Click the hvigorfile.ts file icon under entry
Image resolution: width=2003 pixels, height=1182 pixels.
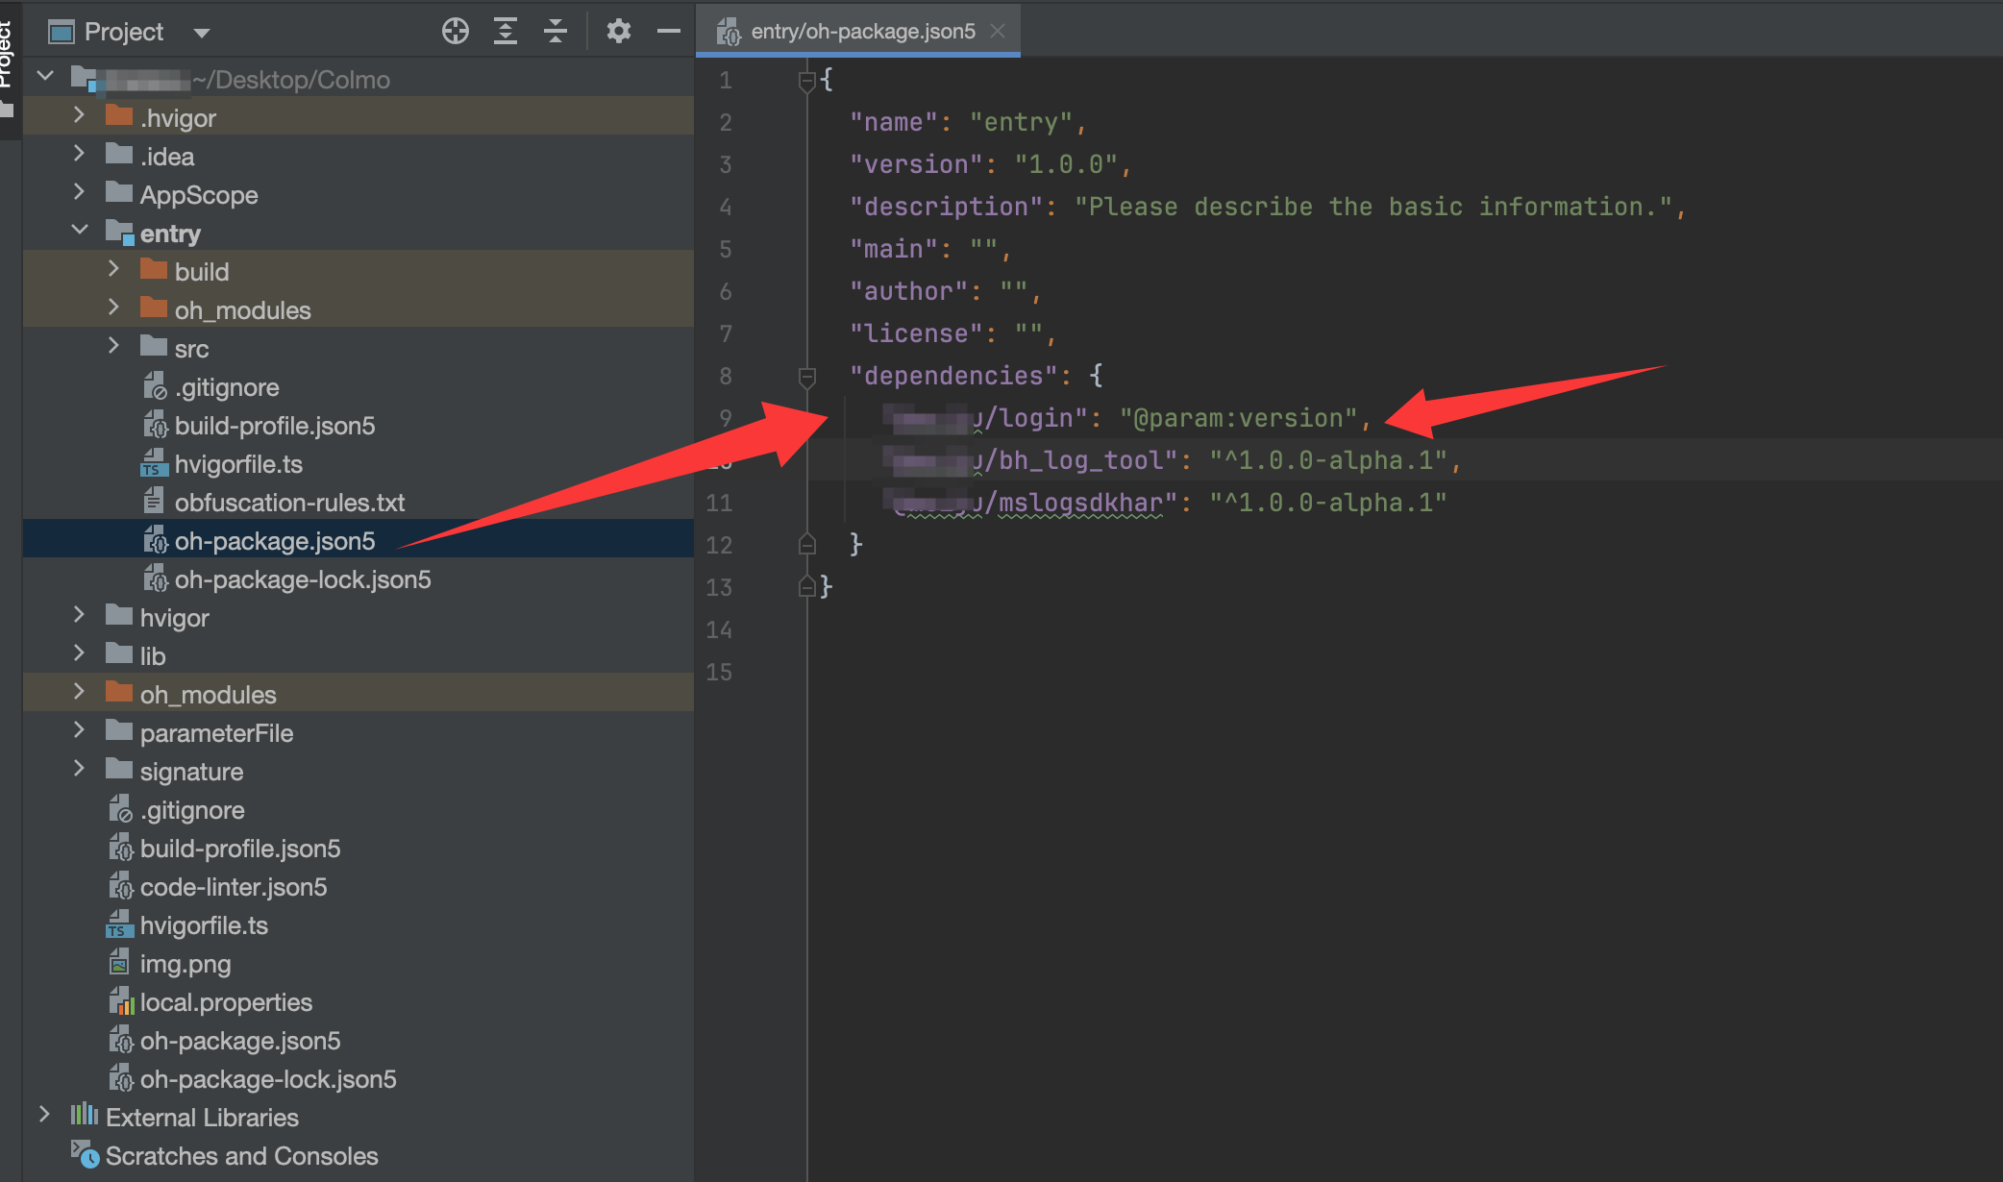tap(154, 464)
